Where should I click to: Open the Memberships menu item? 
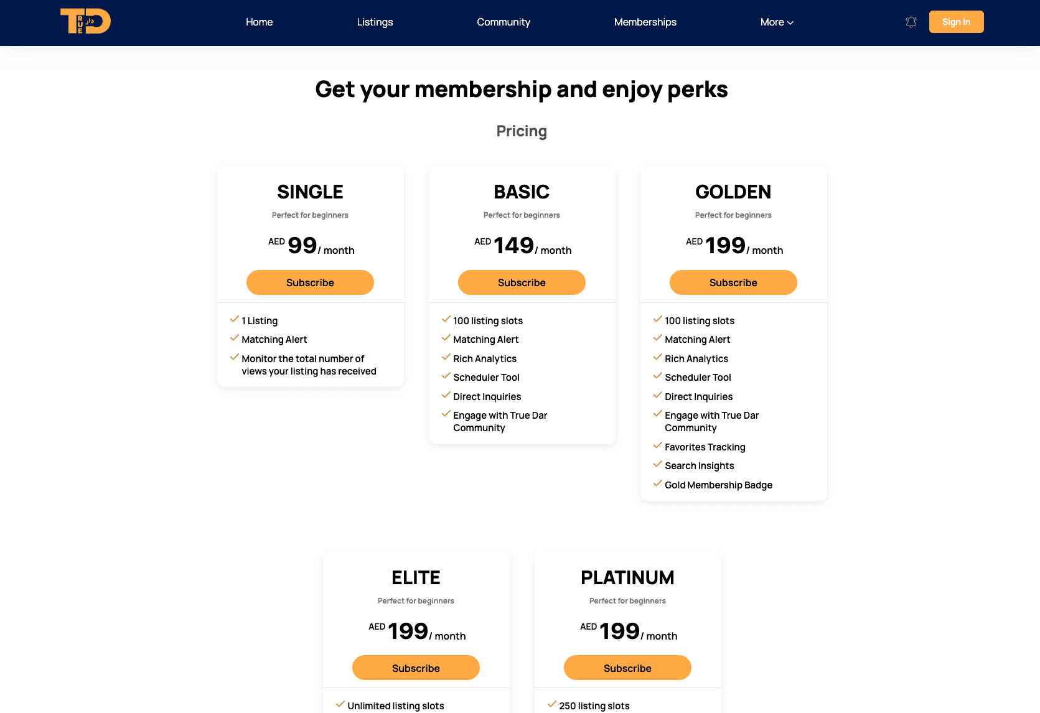point(645,22)
